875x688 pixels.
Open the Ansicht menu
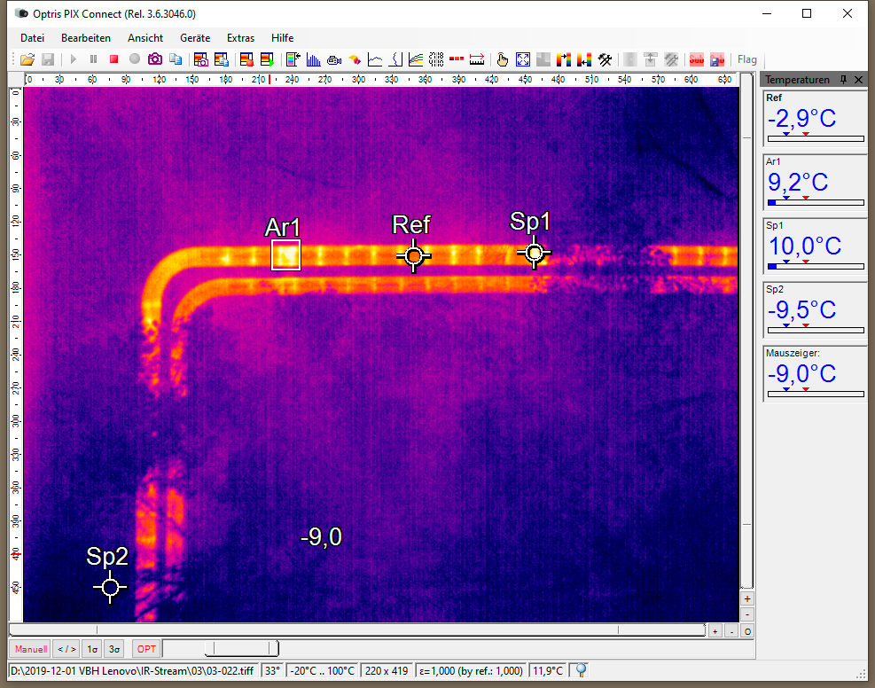pos(145,38)
